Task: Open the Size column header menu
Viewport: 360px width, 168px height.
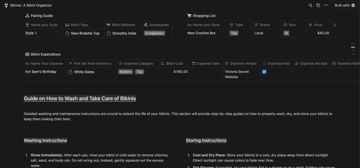Action: pyautogui.click(x=294, y=25)
